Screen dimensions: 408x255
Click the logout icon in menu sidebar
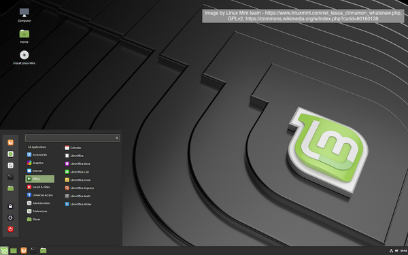[x=10, y=218]
